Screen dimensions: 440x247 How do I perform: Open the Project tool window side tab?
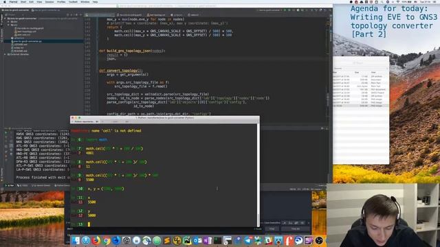pyautogui.click(x=1, y=20)
